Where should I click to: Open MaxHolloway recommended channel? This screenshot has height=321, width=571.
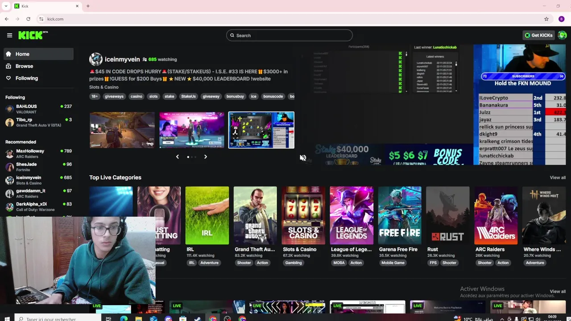(38, 153)
